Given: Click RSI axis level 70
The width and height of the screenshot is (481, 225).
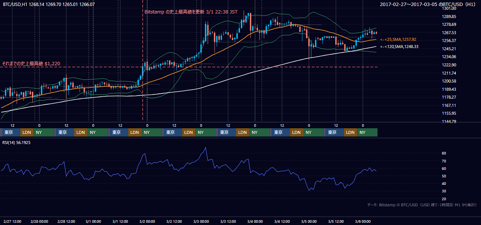Looking at the screenshot, I should tap(444, 161).
